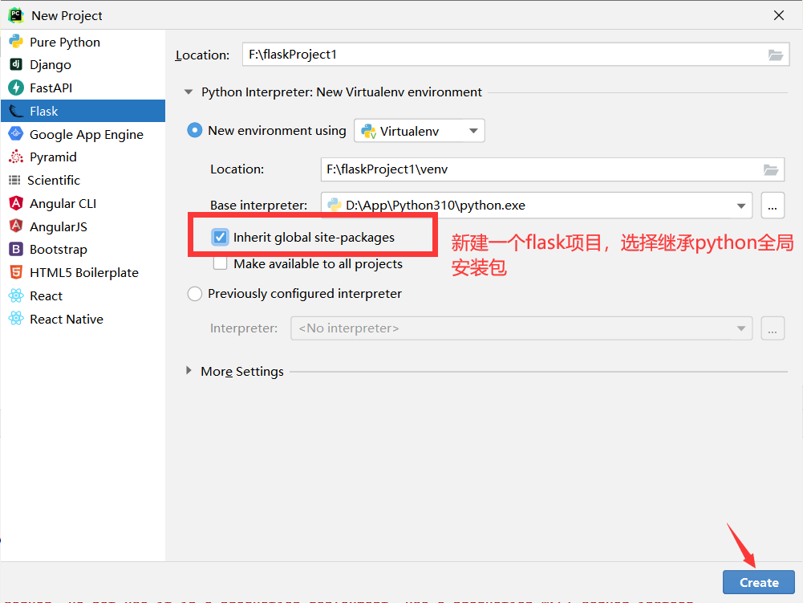Switch to the Scientific project type
This screenshot has height=603, width=803.
coord(59,180)
